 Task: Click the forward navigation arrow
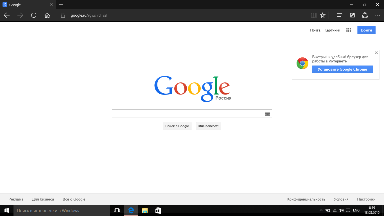click(x=20, y=15)
